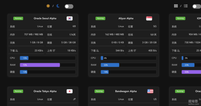Click the South Korea flag icon
Image resolution: width=201 pixels, height=106 pixels.
click(69, 18)
